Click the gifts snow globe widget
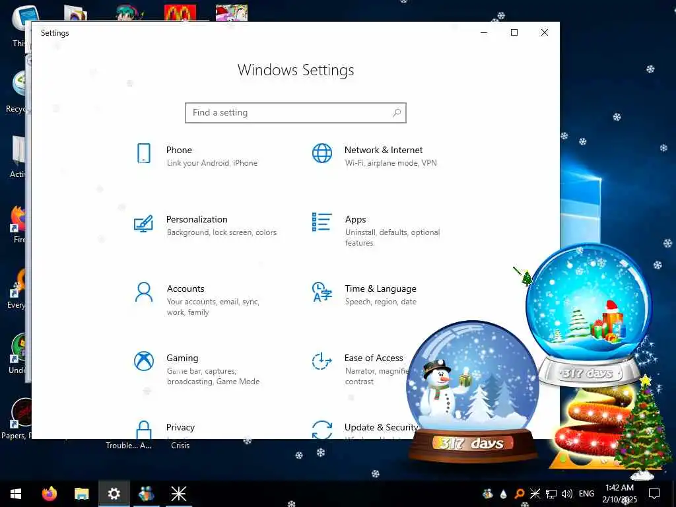Image resolution: width=676 pixels, height=507 pixels. [x=588, y=315]
